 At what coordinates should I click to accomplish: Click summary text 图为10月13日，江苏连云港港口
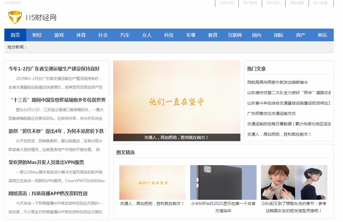[56, 114]
